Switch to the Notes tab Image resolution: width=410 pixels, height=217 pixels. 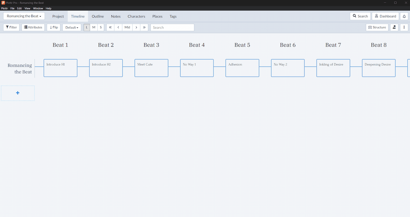click(x=116, y=16)
